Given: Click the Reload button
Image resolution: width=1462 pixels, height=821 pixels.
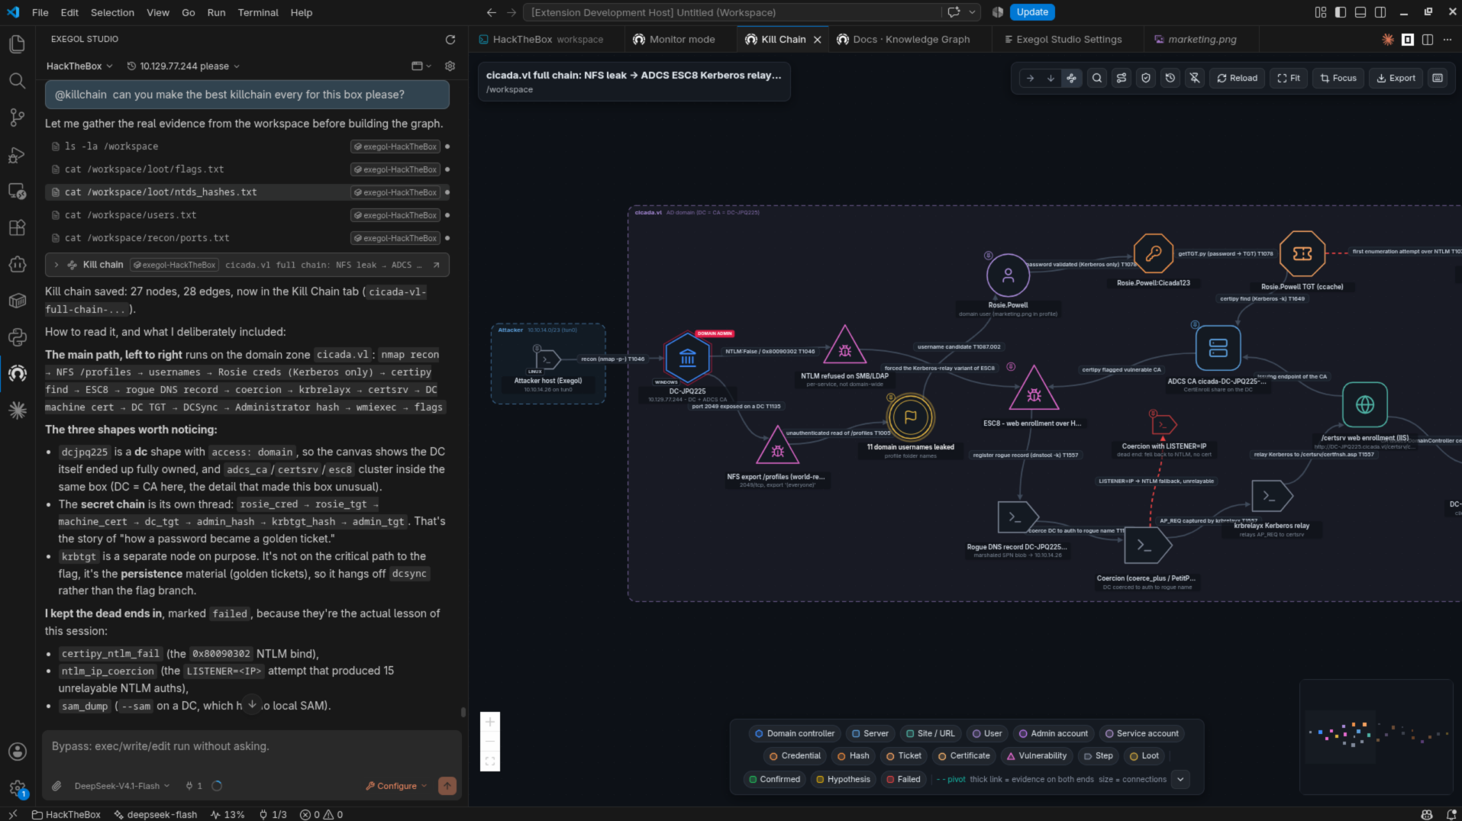Looking at the screenshot, I should (x=1237, y=78).
